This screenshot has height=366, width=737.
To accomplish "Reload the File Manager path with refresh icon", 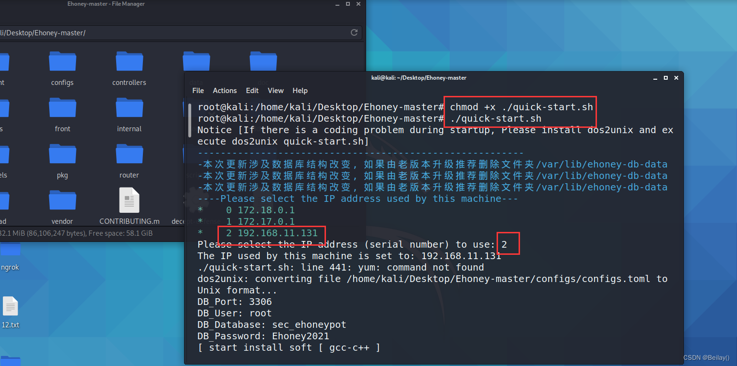I will coord(354,32).
